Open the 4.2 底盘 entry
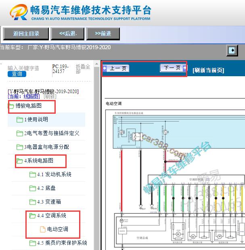The image size is (245, 250). tap(46, 188)
